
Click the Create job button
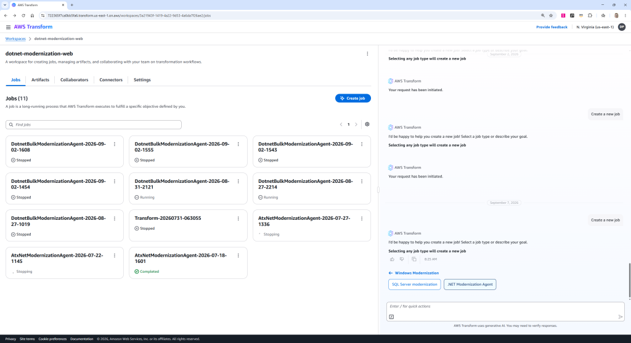[x=353, y=98]
